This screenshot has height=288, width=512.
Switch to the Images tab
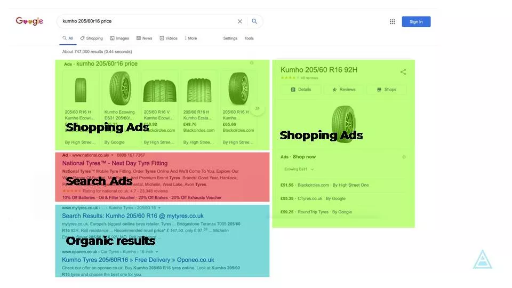(x=119, y=38)
